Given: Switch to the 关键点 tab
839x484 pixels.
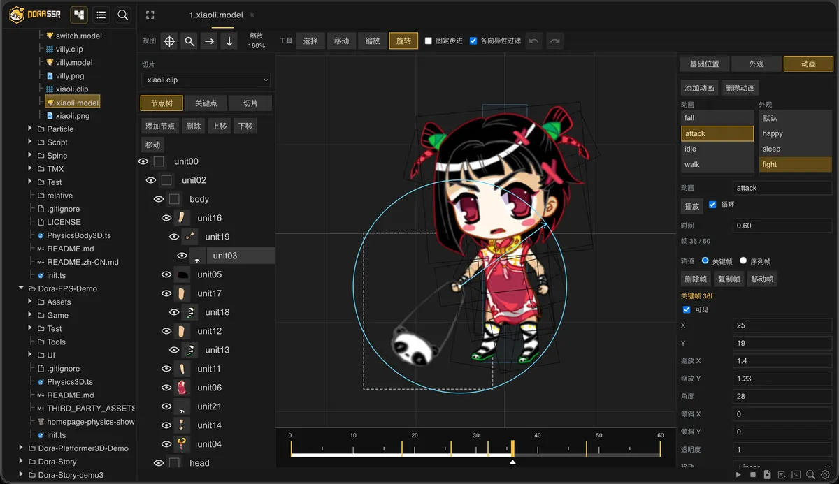Looking at the screenshot, I should pos(206,103).
